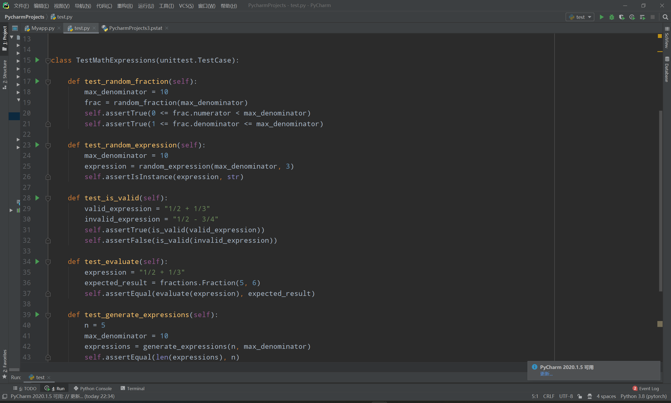Click the 5:1 cursor position indicator
This screenshot has width=671, height=403.
click(x=535, y=396)
